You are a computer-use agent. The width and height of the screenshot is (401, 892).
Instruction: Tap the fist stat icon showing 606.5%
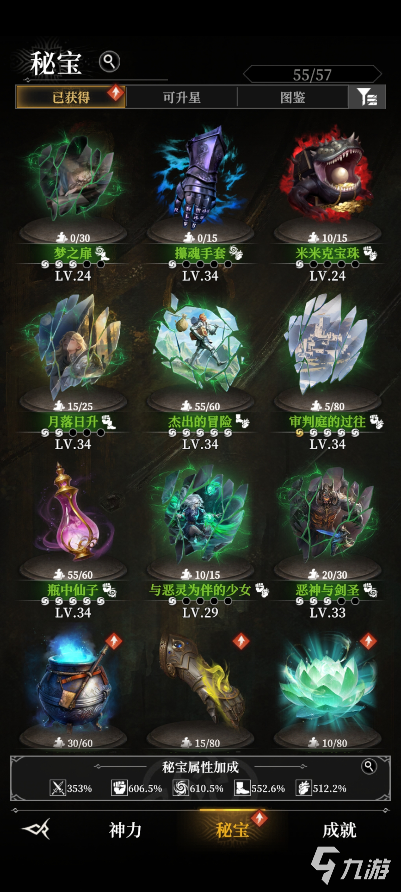(x=119, y=788)
